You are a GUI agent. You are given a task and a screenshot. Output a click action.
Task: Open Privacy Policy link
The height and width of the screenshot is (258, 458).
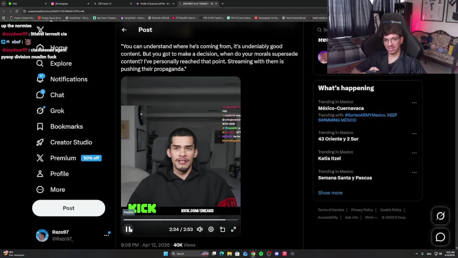tap(362, 210)
